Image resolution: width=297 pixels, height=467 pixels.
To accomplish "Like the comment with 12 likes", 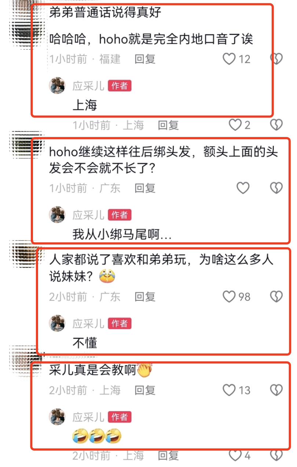I will coord(230,59).
